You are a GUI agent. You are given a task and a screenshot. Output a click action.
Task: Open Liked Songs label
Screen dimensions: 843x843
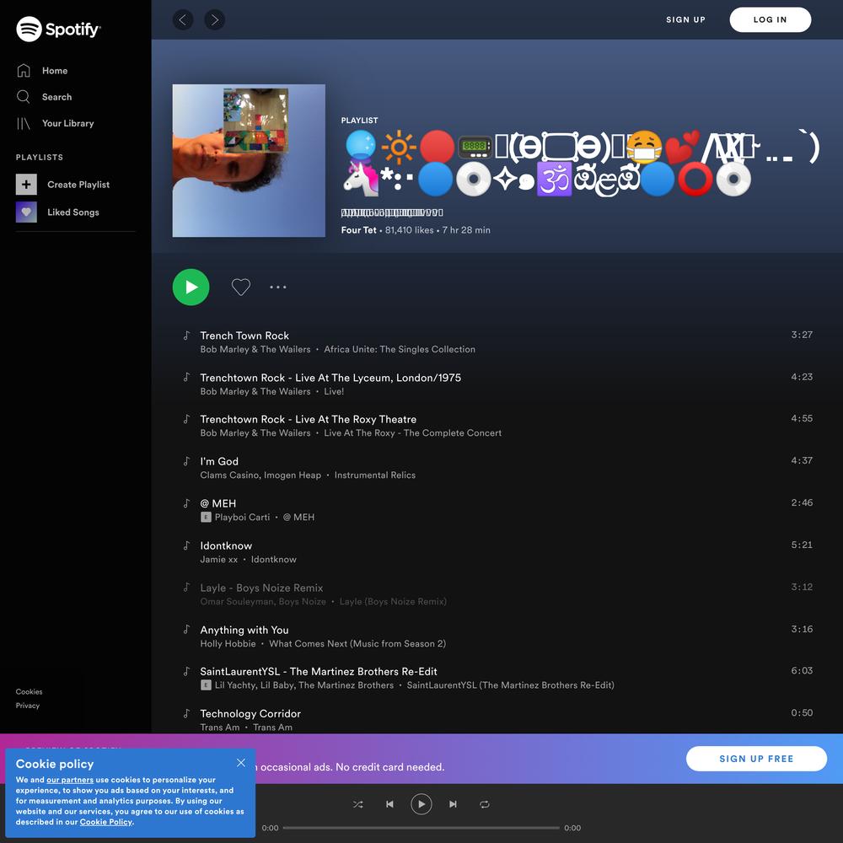[73, 212]
